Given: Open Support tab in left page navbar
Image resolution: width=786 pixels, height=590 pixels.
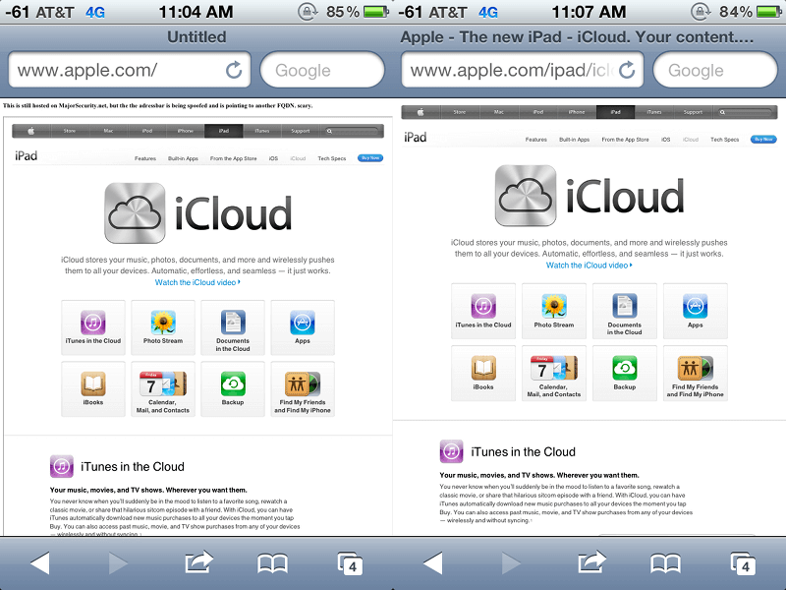Looking at the screenshot, I should [x=301, y=131].
